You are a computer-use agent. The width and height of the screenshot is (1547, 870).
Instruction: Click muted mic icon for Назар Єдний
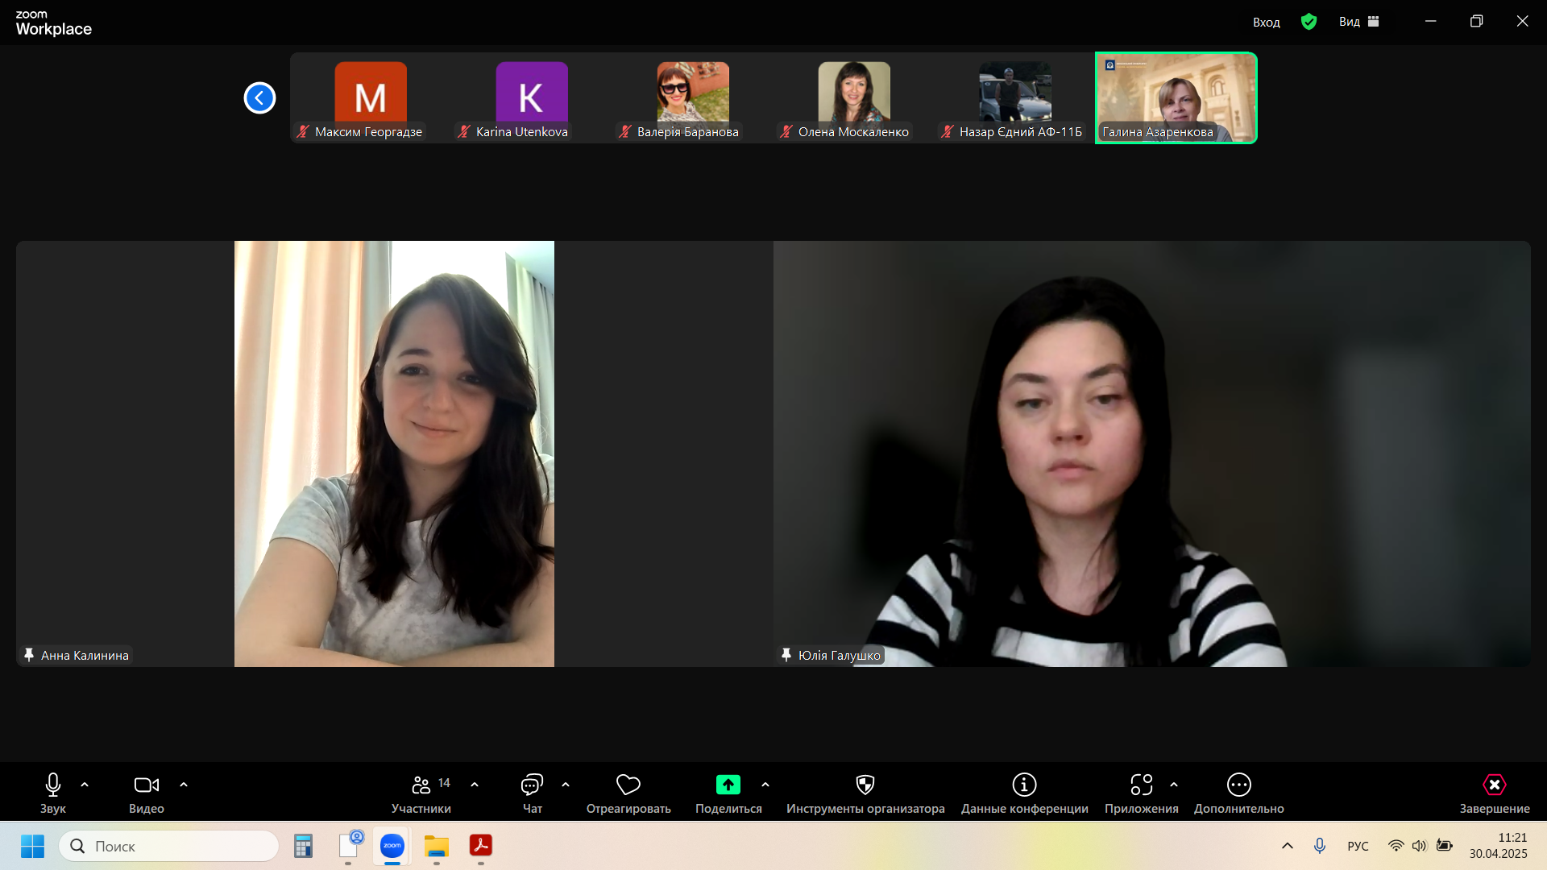(948, 131)
